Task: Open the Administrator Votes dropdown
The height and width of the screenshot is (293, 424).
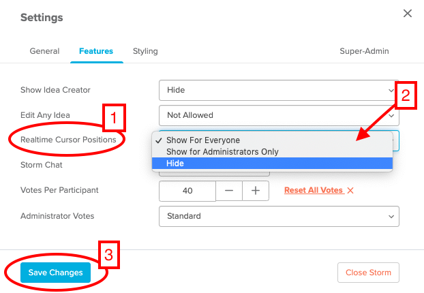Action: [279, 216]
